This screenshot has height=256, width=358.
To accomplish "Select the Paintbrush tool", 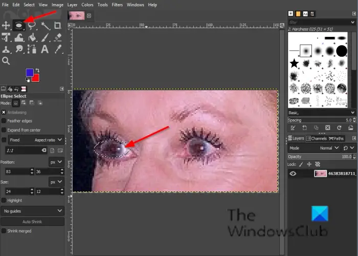I will click(45, 37).
